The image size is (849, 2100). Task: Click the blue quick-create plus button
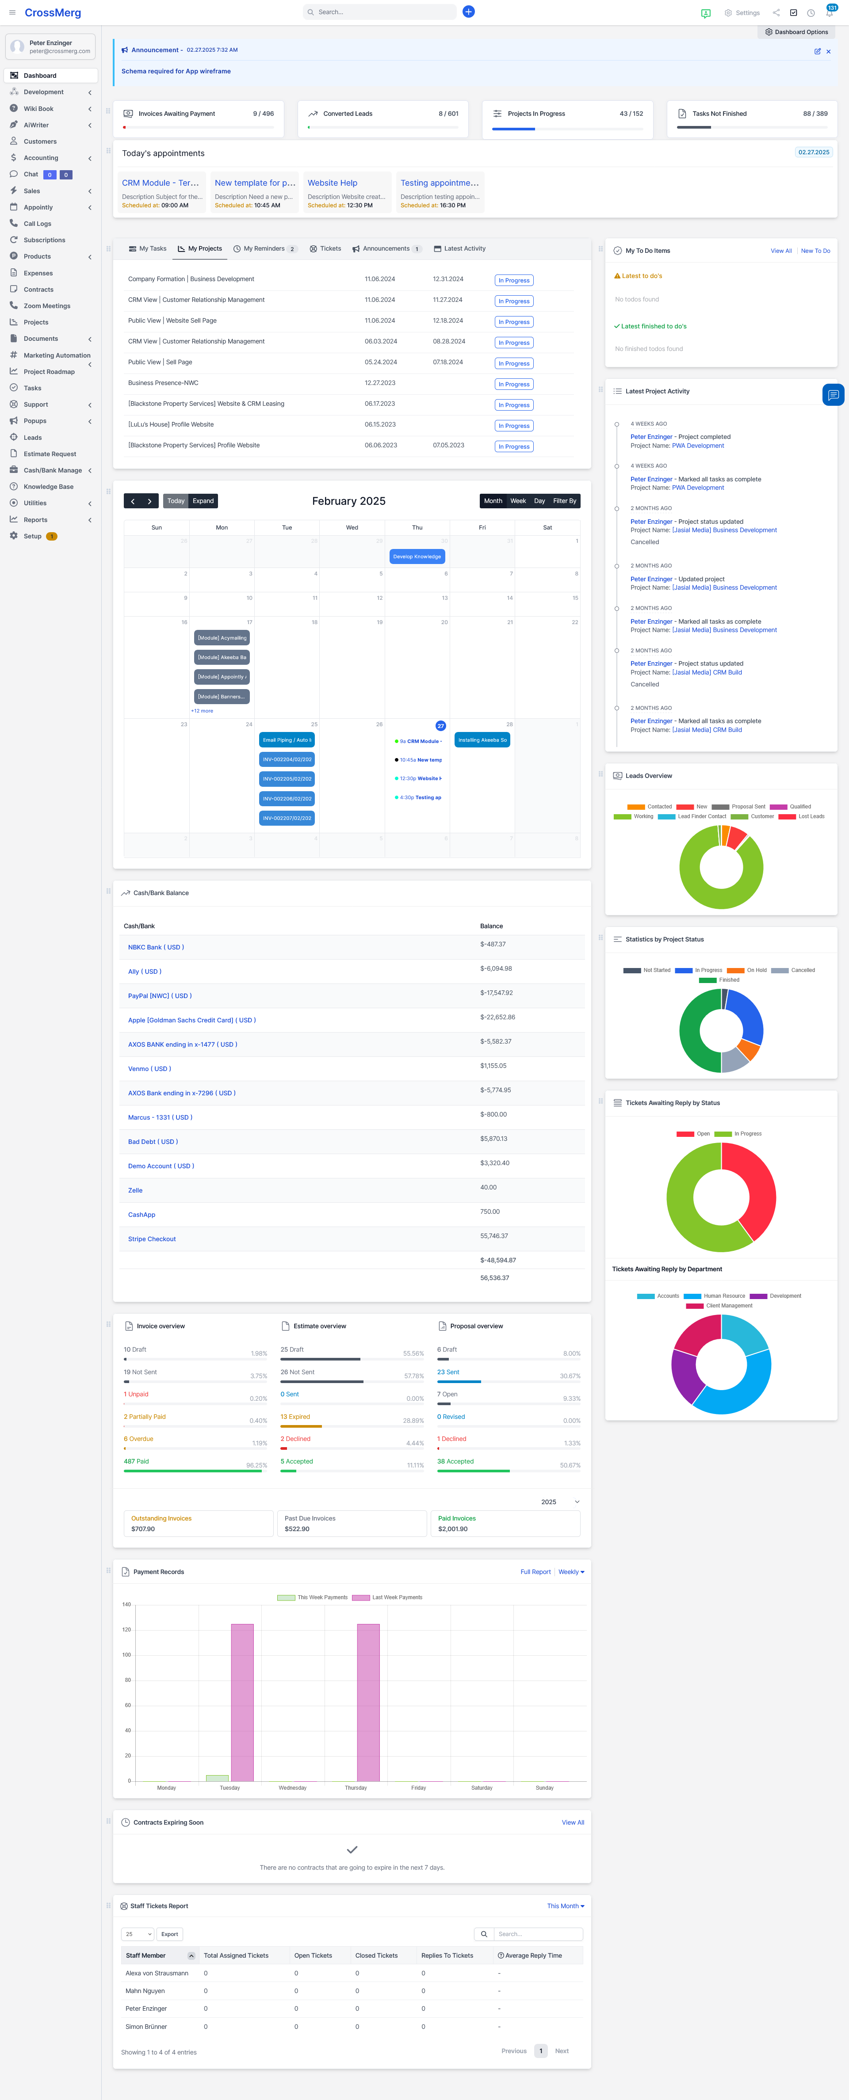click(x=468, y=11)
